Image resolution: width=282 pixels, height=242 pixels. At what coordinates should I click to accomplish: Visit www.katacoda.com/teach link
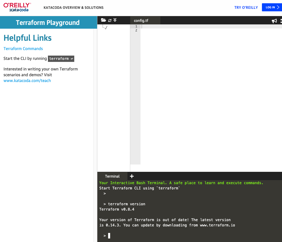pyautogui.click(x=27, y=80)
